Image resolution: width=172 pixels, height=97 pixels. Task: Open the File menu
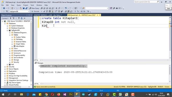click(x=2, y=5)
